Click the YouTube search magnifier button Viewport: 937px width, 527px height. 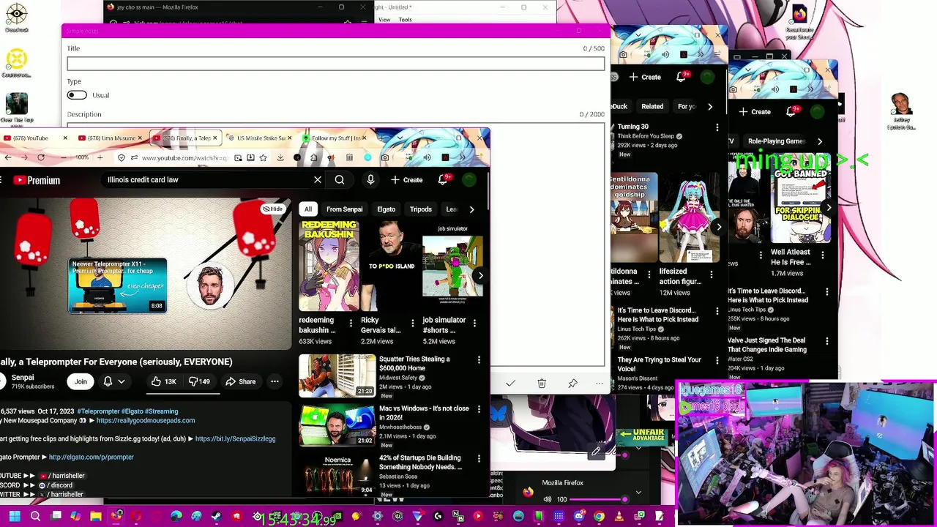[340, 180]
